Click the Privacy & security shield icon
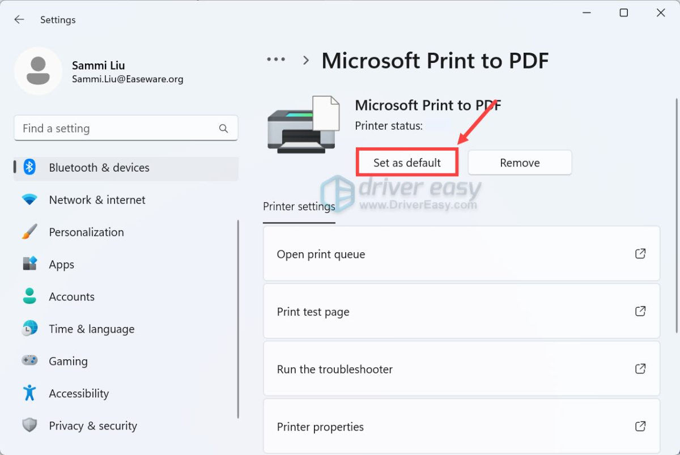 click(29, 426)
